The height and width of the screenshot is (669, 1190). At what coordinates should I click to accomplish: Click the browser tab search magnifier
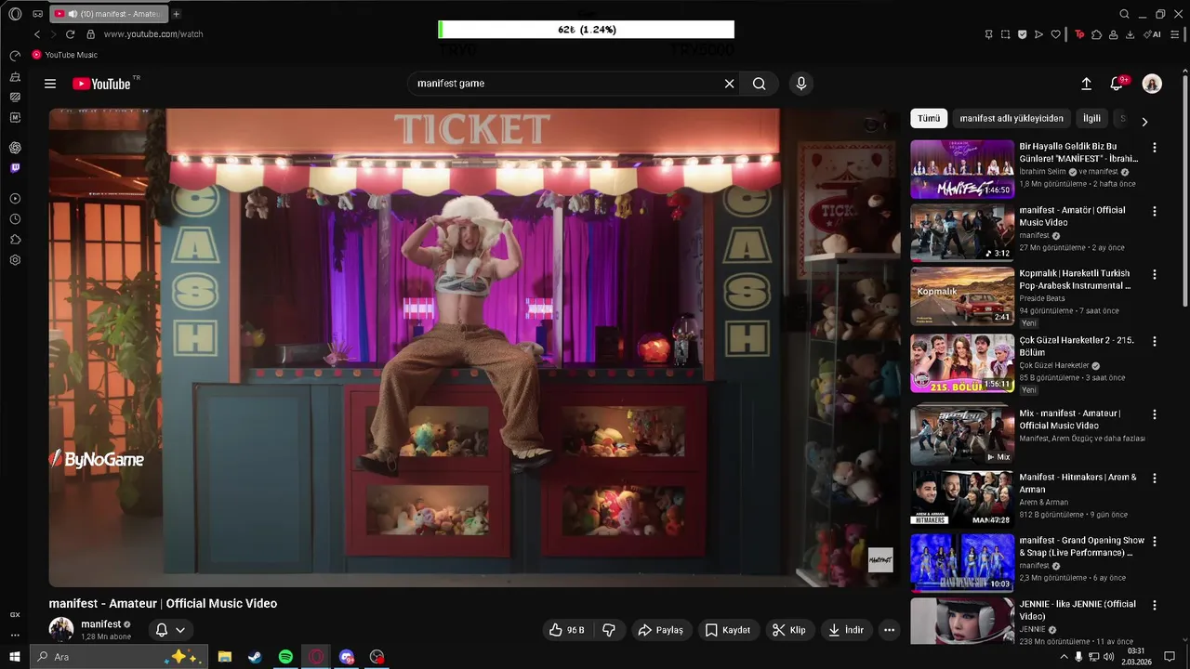1124,14
